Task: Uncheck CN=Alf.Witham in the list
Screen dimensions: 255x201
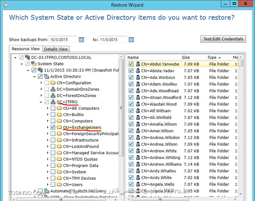Action: click(x=131, y=111)
